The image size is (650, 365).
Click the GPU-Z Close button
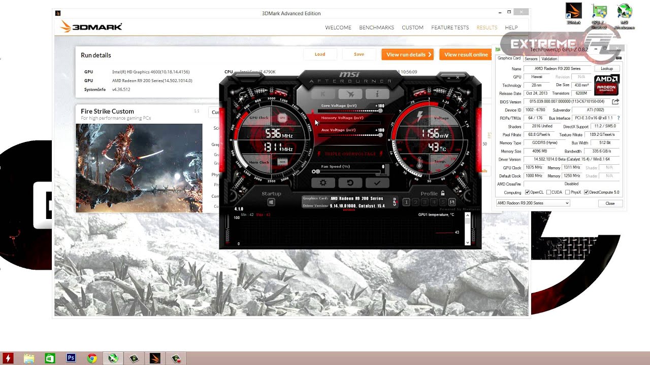point(610,203)
